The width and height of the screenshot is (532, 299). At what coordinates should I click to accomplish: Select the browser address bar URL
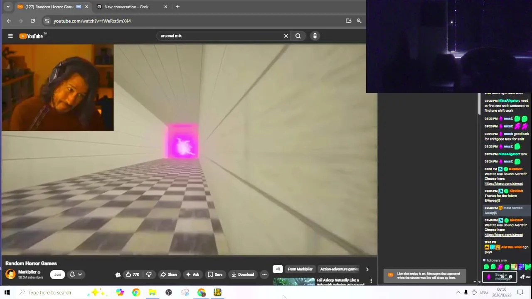click(92, 21)
